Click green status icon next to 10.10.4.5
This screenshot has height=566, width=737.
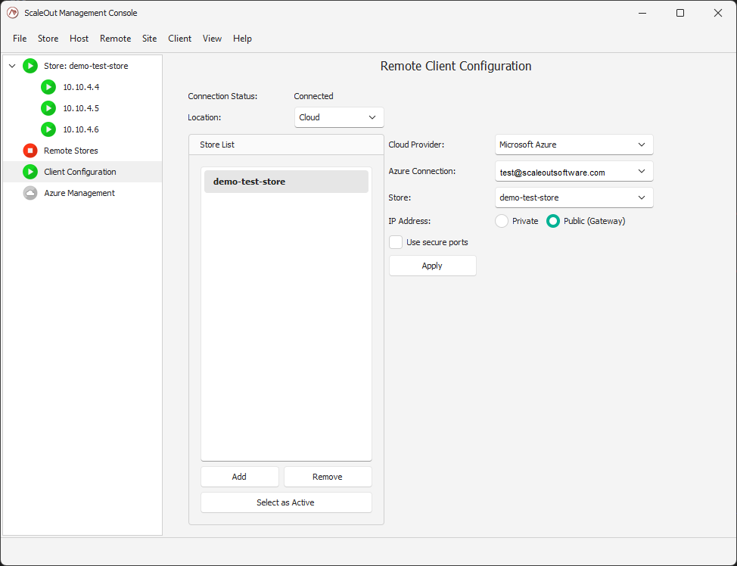[x=48, y=108]
